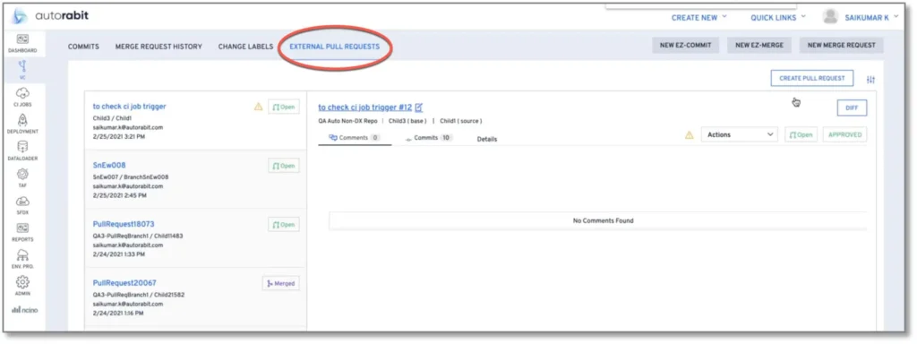Click 'QA3-PullReqBranch1 / Child21582' text

(x=139, y=295)
